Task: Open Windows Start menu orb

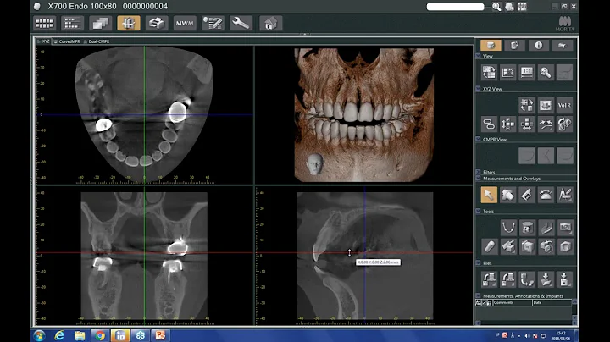Action: (x=39, y=335)
